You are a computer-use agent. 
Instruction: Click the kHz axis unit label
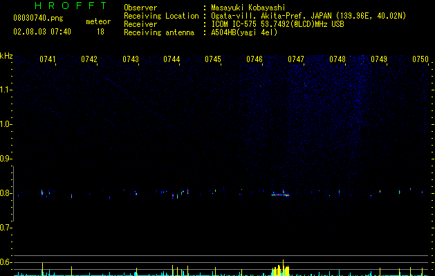(x=6, y=56)
